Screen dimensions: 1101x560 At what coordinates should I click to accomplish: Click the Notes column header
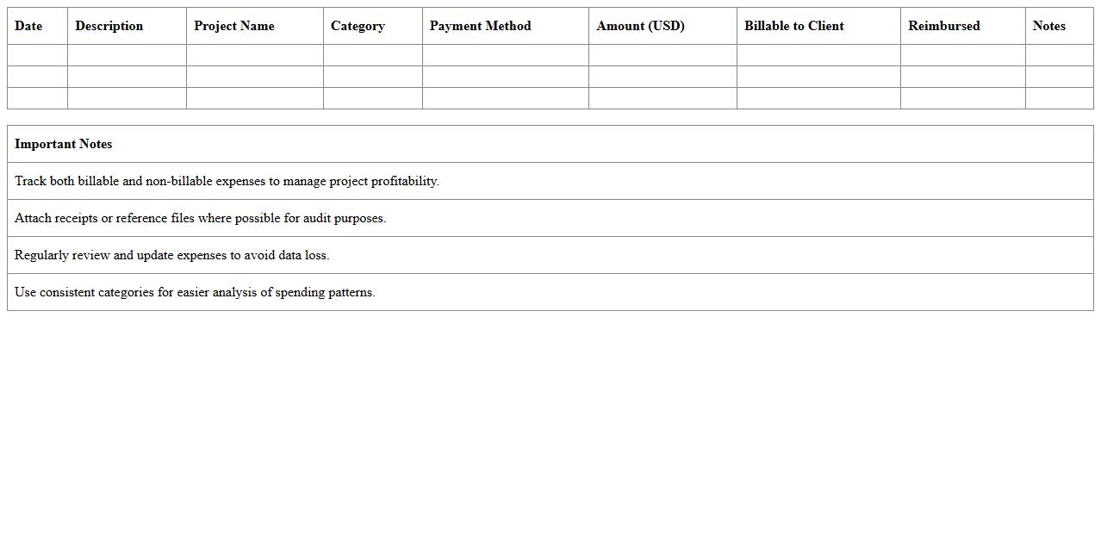1048,26
